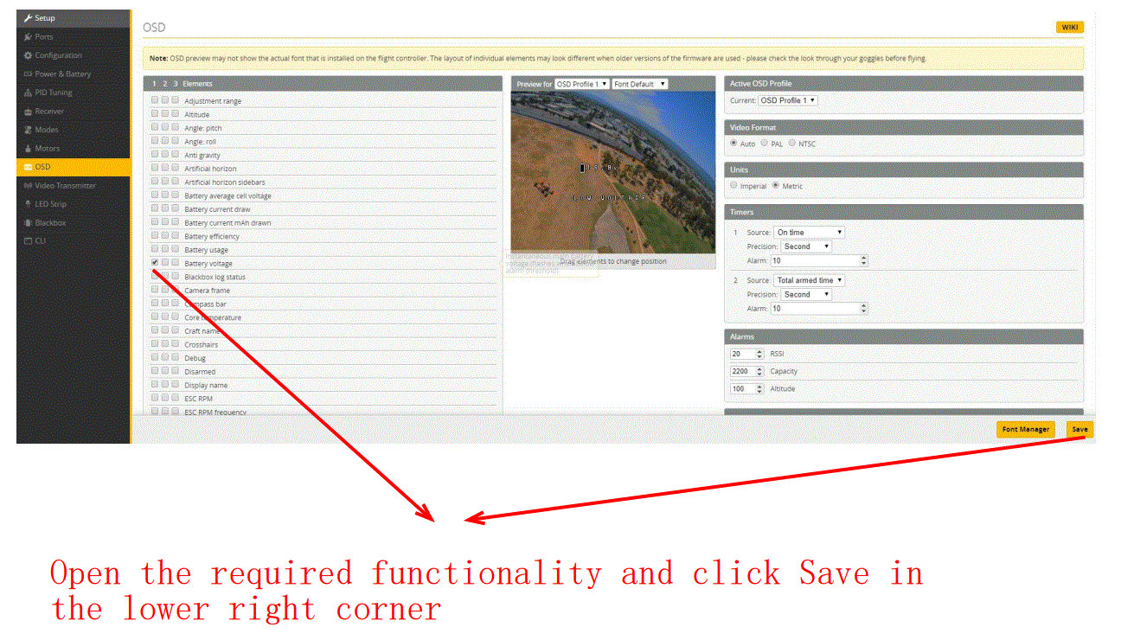Image resolution: width=1134 pixels, height=640 pixels.
Task: Click the "Debug" element label
Action: [195, 357]
